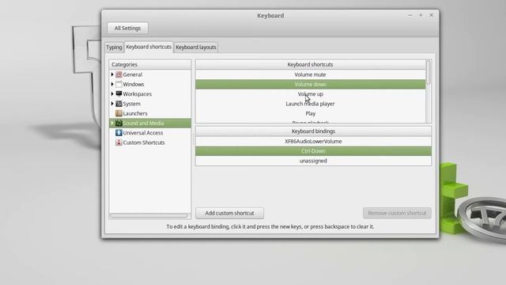Click the Custom Shortcuts icon
Screen dimensions: 506x285
pyautogui.click(x=119, y=142)
